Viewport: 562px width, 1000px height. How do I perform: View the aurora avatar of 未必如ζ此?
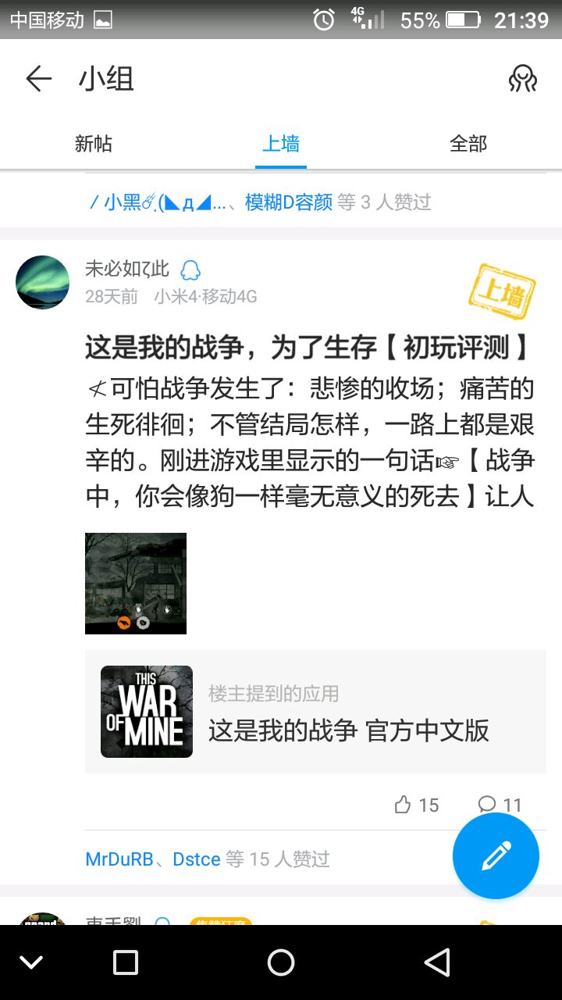point(43,282)
